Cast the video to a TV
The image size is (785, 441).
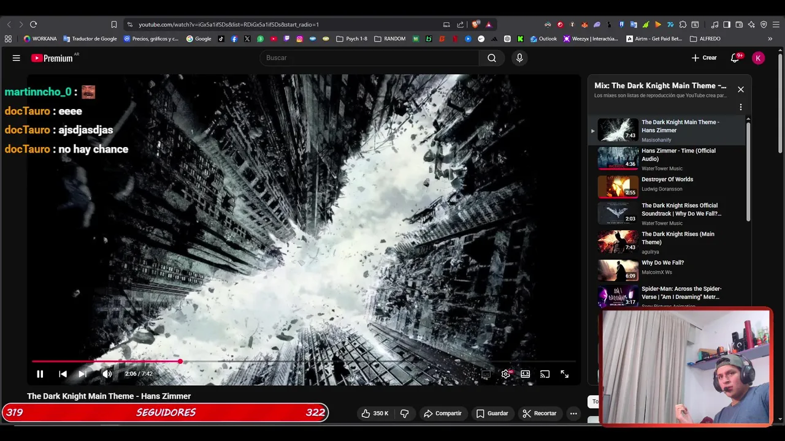click(545, 374)
